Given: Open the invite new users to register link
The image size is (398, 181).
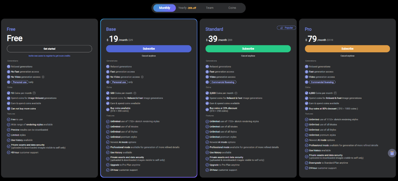Looking at the screenshot, I should (49, 56).
